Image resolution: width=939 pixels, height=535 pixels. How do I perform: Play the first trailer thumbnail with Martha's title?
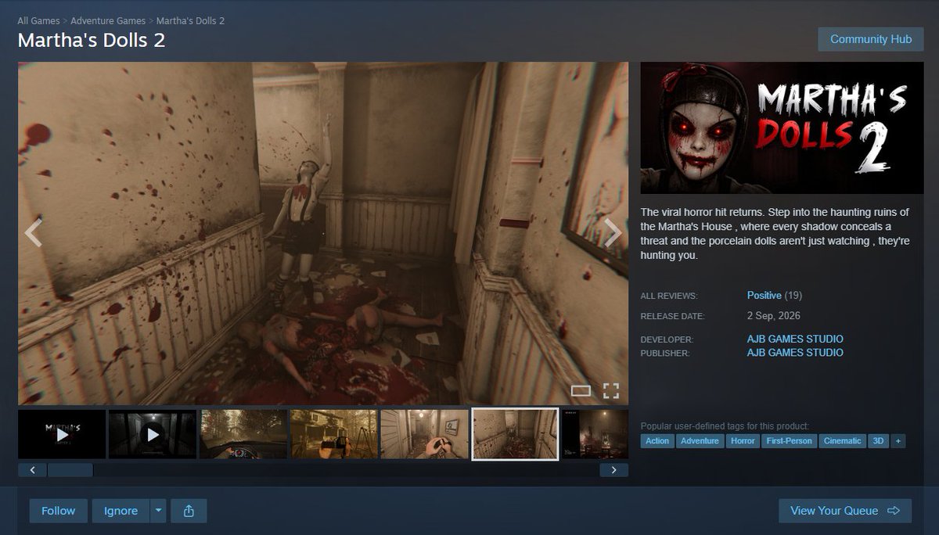coord(62,434)
